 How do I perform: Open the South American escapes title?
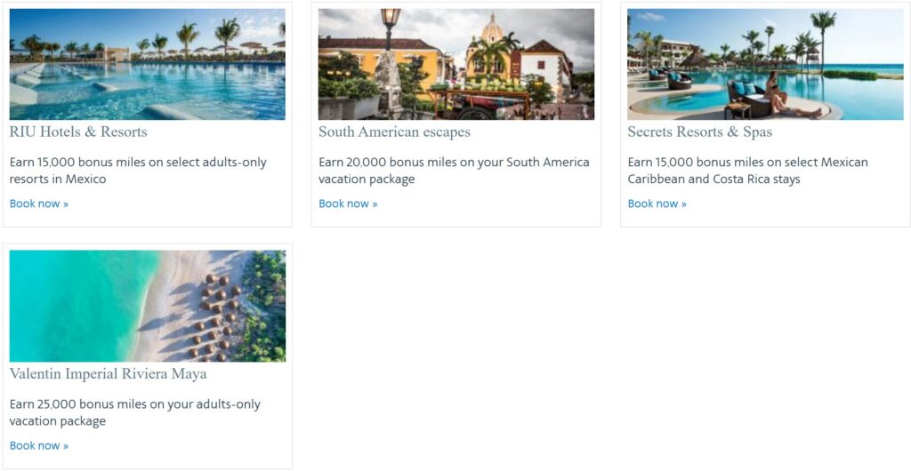point(394,132)
